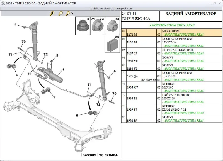The height and width of the screenshot is (161, 223).
Task: Click callout 5 on the diagram
Action: click(x=57, y=55)
